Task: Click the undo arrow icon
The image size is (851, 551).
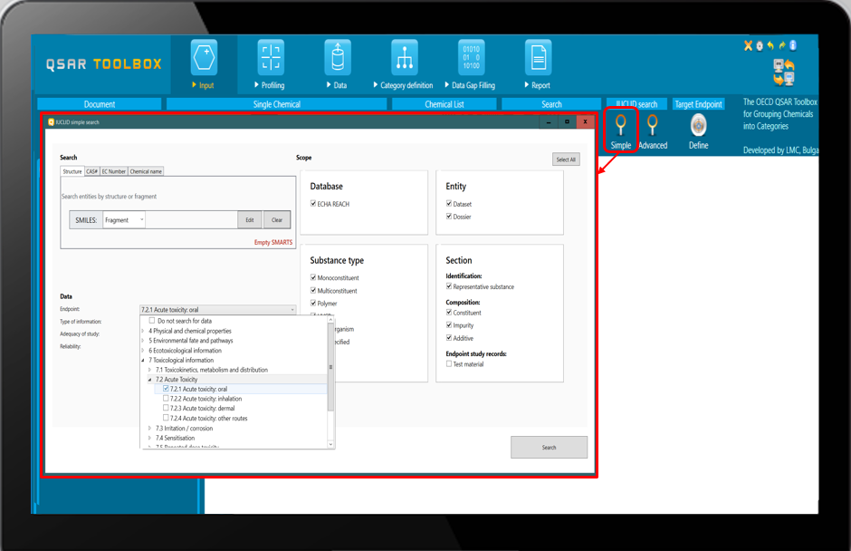Action: click(x=770, y=46)
